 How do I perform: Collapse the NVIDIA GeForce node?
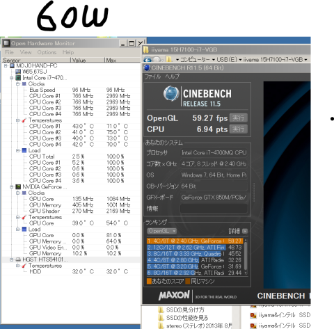pyautogui.click(x=12, y=187)
